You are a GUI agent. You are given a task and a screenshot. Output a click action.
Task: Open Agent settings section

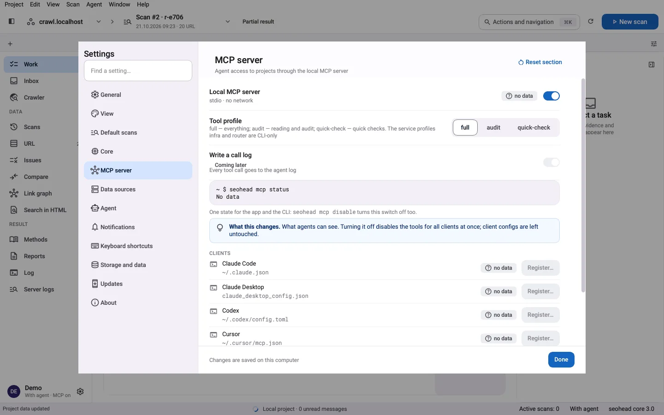138,208
